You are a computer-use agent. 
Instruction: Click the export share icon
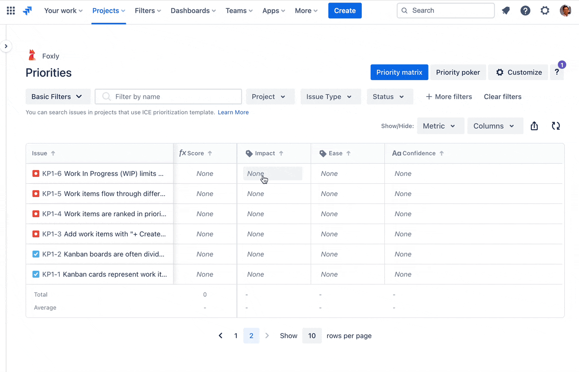pos(534,126)
